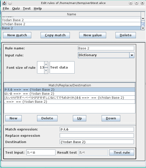Select the Ichidan Base 2 rule row

pos(71,24)
